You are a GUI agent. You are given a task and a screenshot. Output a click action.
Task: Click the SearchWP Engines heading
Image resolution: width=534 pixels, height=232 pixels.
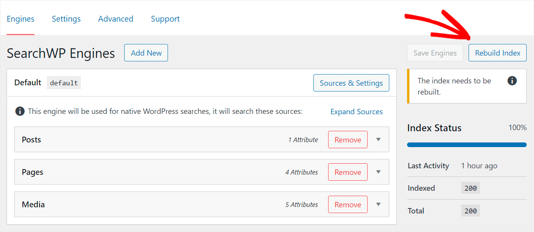click(61, 53)
